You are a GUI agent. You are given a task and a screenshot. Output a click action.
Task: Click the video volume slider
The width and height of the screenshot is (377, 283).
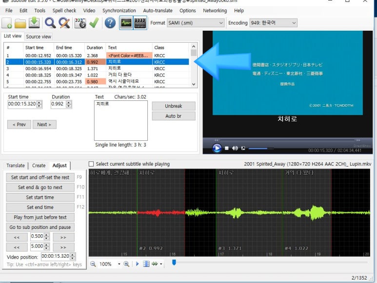click(x=261, y=149)
